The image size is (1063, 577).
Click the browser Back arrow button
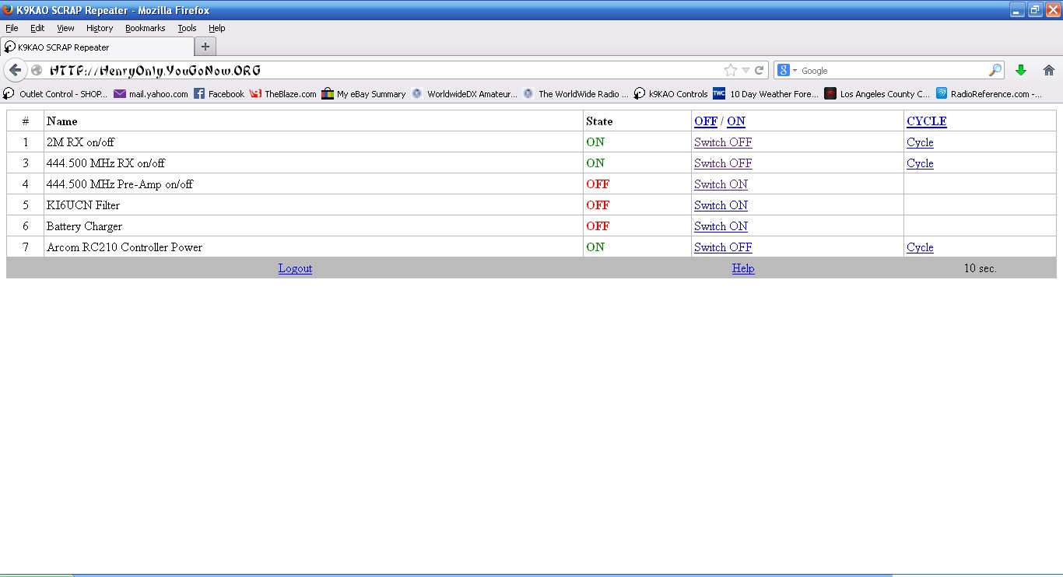coord(15,70)
